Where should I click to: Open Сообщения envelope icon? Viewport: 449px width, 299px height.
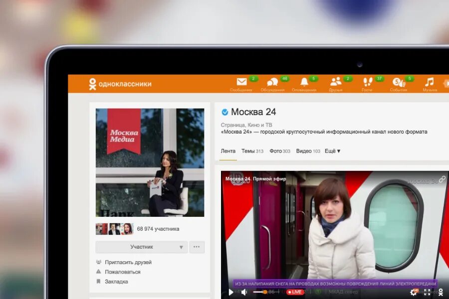pos(241,82)
